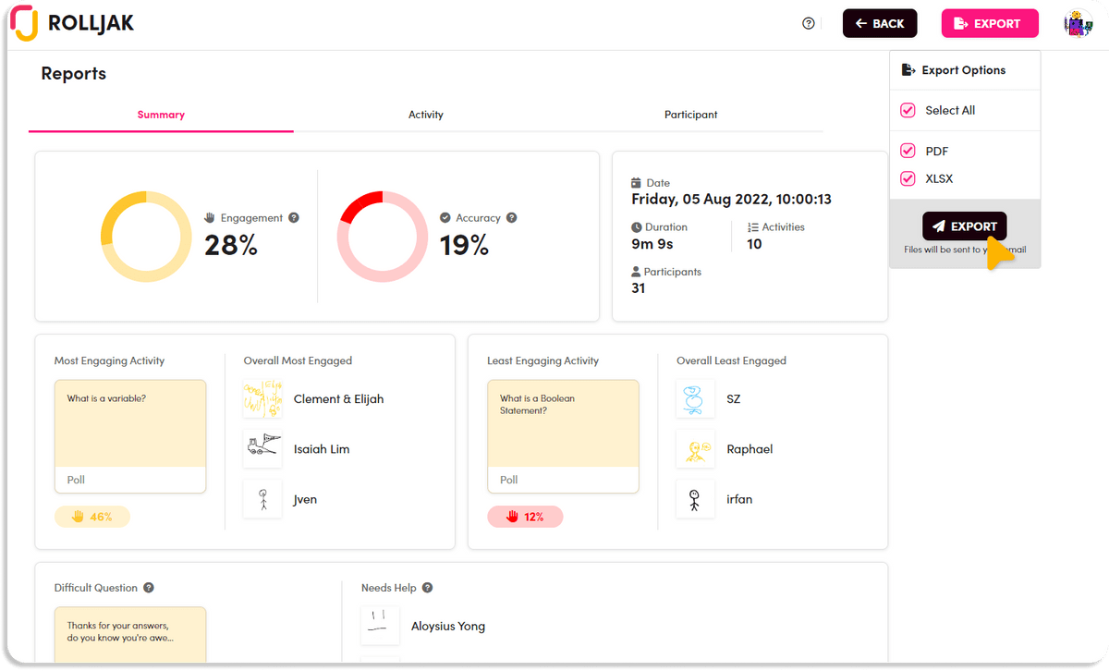Click the Difficult Question info icon
Image resolution: width=1109 pixels, height=671 pixels.
149,588
